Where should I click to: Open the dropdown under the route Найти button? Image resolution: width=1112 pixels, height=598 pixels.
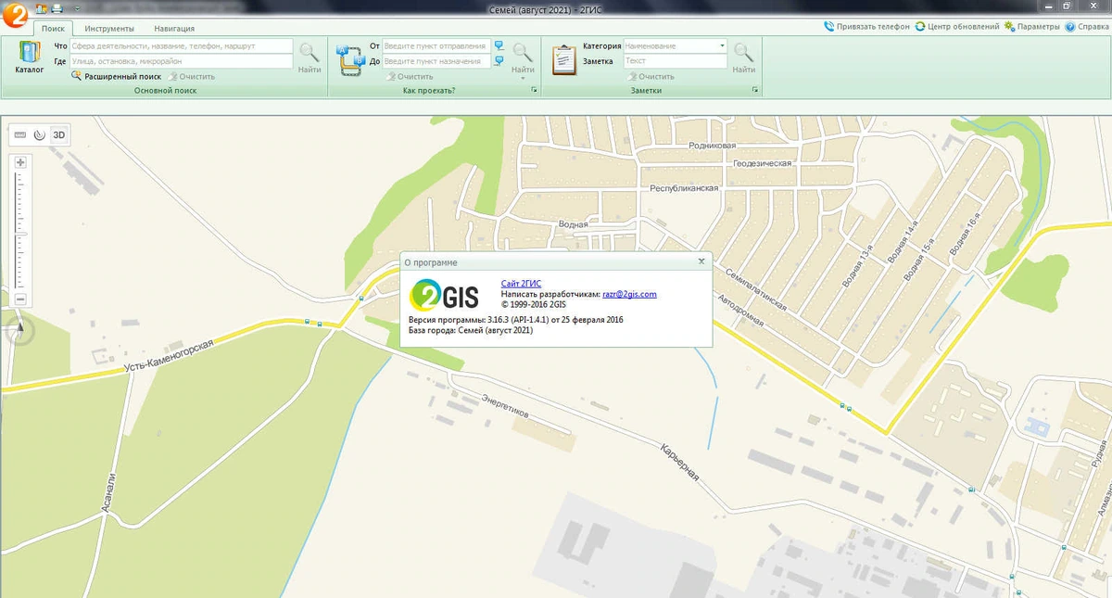click(523, 79)
